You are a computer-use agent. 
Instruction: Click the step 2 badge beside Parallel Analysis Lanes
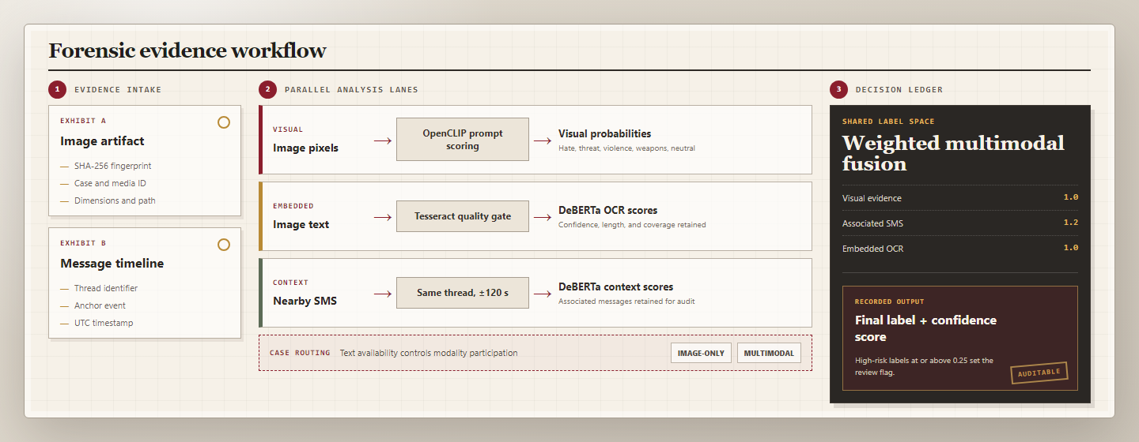(x=267, y=89)
